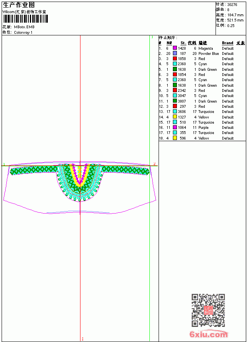Select the Powder Blue swatch in row 2

pyautogui.click(x=175, y=53)
